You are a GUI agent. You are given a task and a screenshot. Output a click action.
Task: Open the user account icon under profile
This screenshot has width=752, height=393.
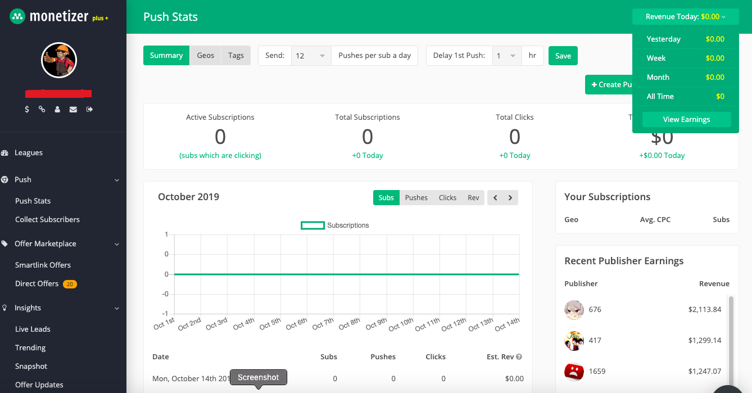pyautogui.click(x=57, y=109)
